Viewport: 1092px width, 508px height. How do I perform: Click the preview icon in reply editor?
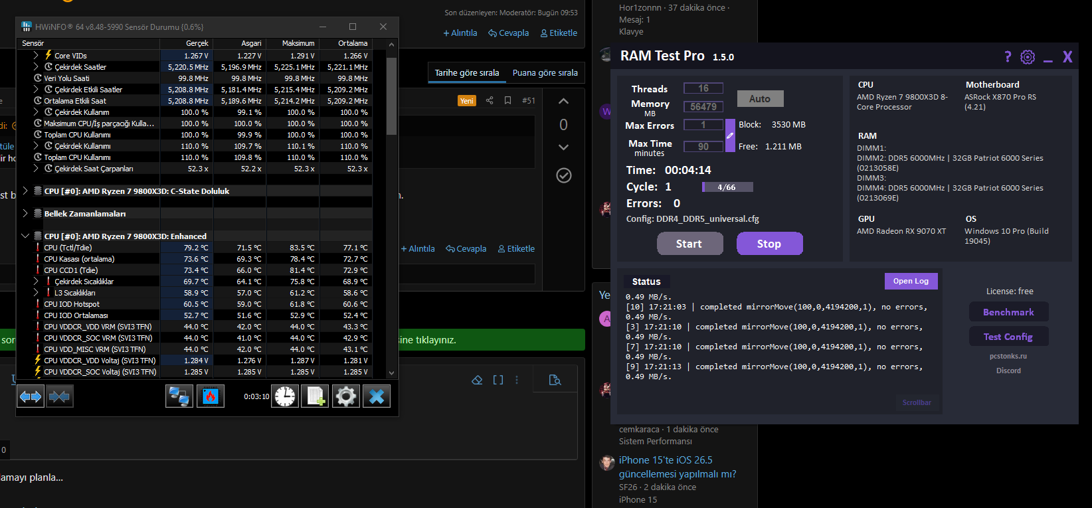pyautogui.click(x=555, y=380)
